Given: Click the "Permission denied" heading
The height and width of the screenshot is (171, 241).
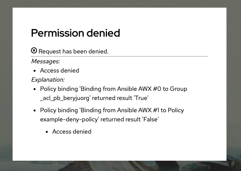Looking at the screenshot, I should coord(75,33).
